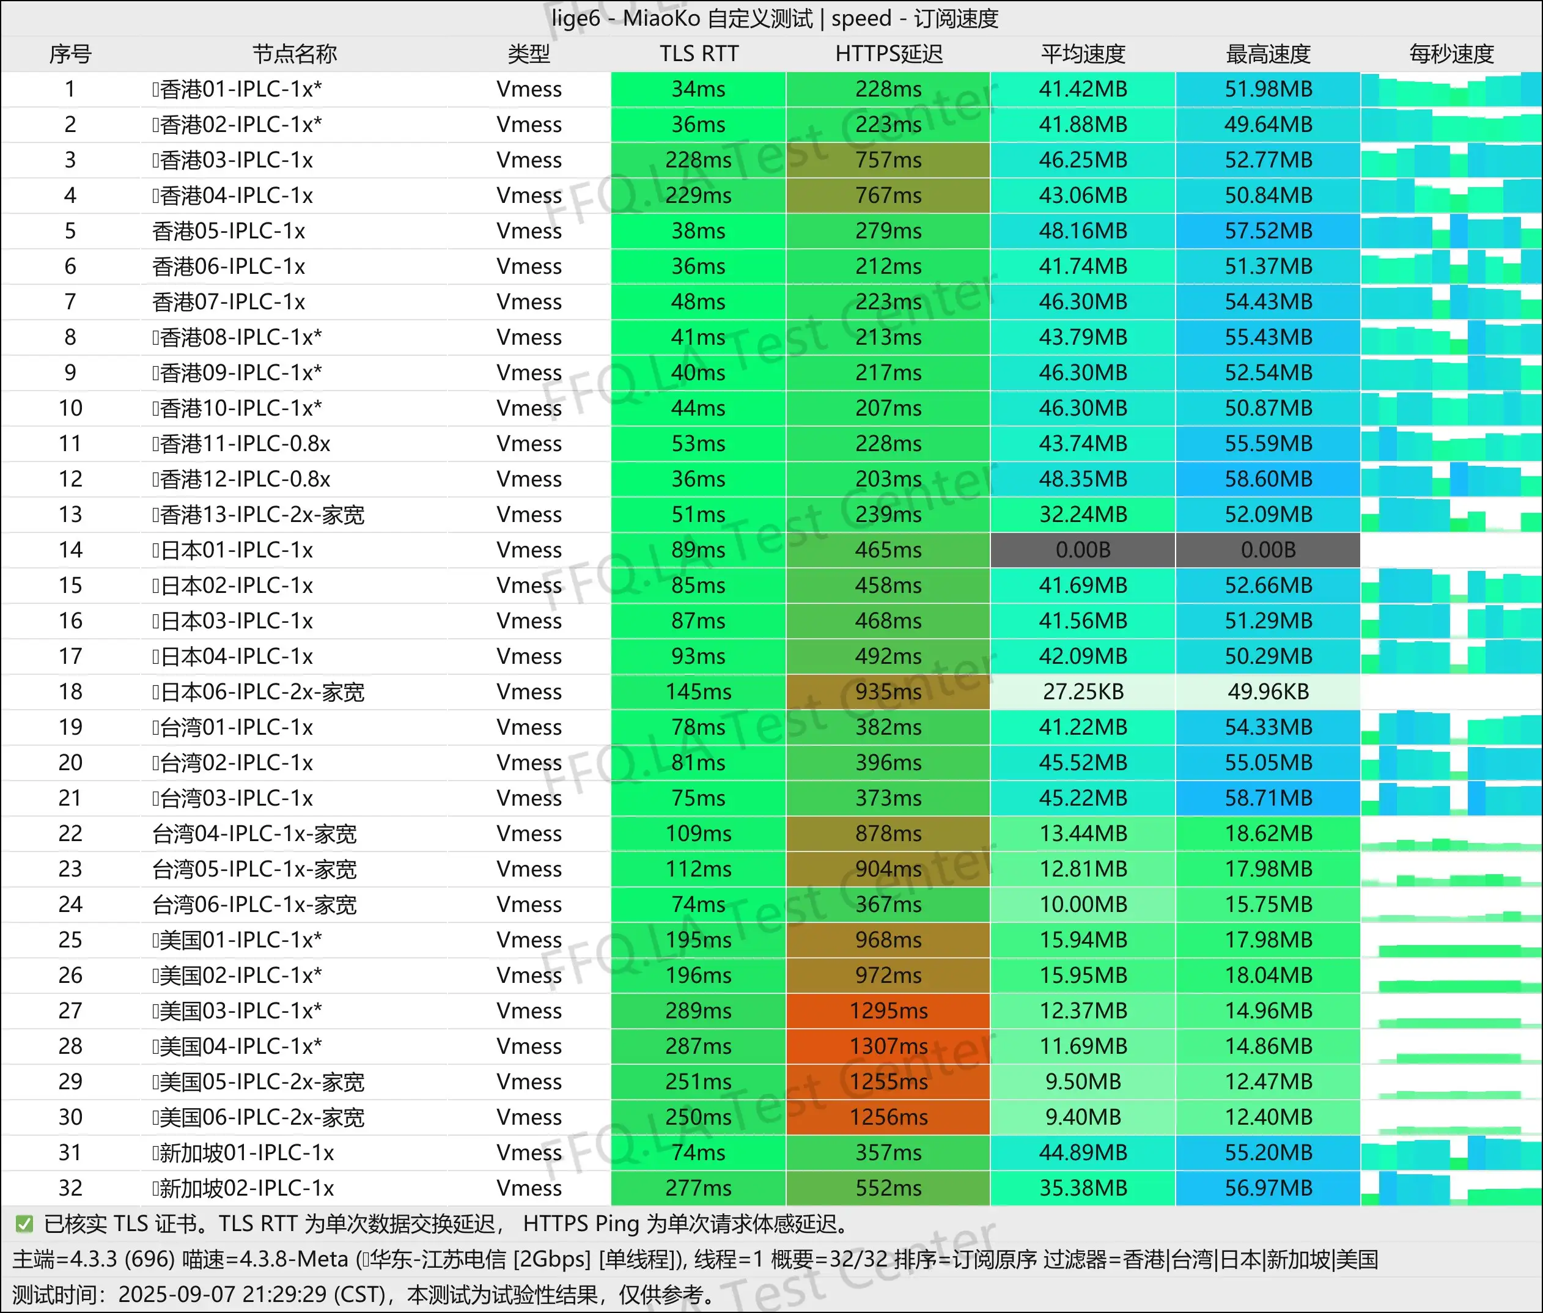Click the 34ms TLS RTT cell
This screenshot has width=1543, height=1313.
click(698, 89)
